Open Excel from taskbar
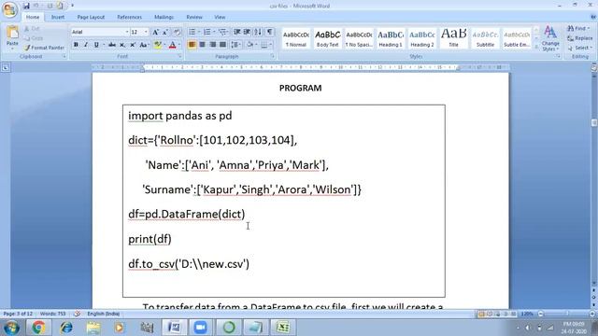Viewport: 598px width, 336px height. pos(282,328)
